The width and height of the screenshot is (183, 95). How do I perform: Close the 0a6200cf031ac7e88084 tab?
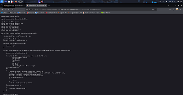click(x=45, y=5)
